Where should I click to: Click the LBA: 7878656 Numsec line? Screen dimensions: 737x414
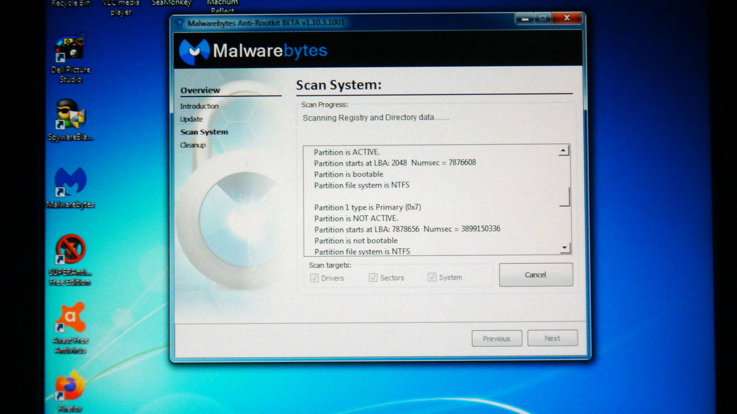407,229
